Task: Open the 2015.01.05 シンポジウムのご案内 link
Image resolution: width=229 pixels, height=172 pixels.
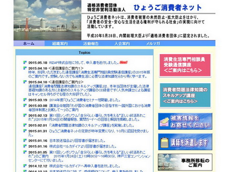Action: click(x=89, y=156)
